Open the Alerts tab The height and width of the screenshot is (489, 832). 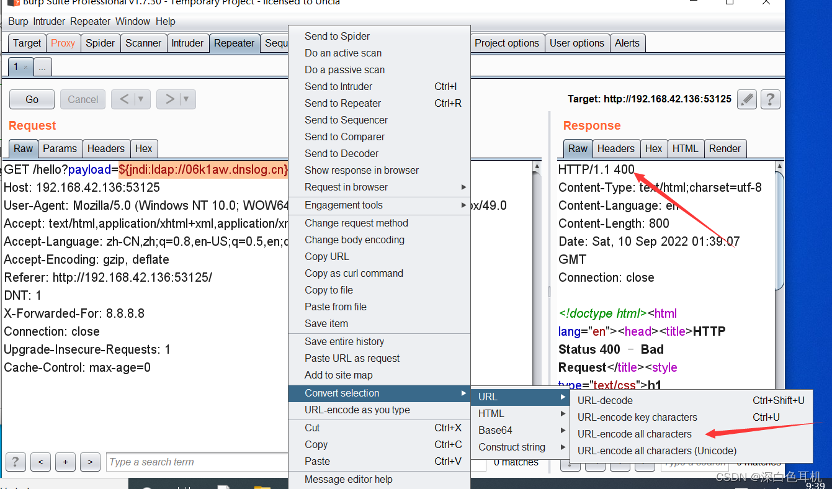coord(627,43)
